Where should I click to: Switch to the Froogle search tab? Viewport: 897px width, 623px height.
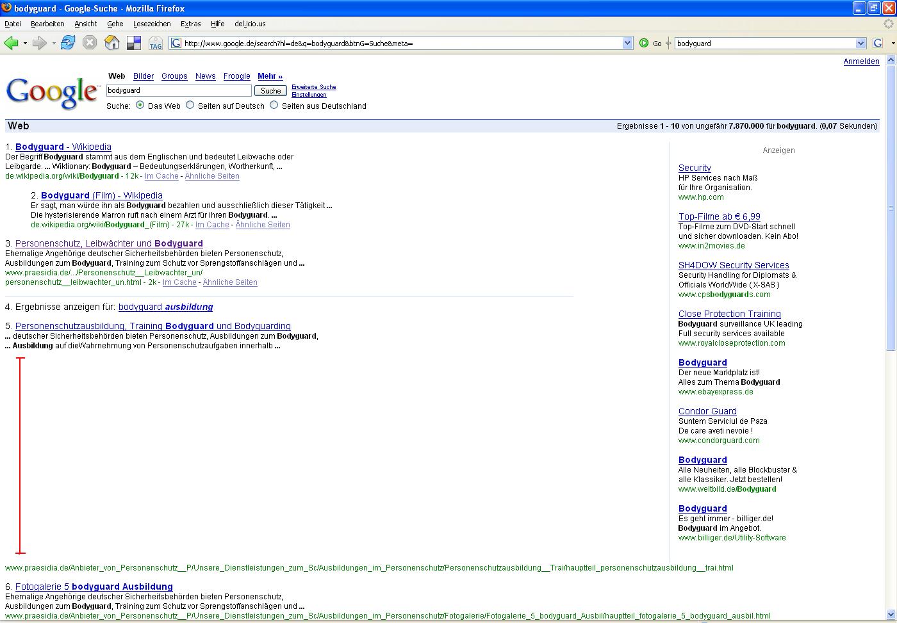point(236,76)
